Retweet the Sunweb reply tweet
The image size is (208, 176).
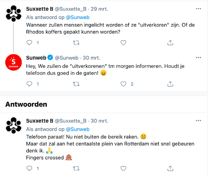click(76, 84)
